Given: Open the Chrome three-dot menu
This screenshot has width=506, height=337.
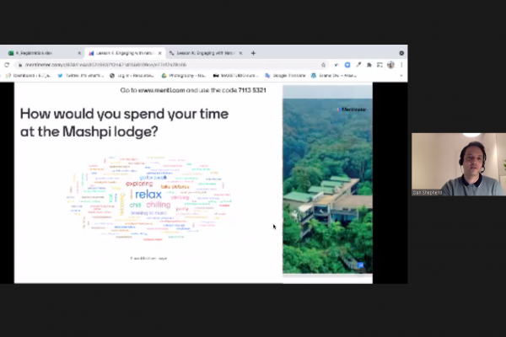Looking at the screenshot, I should coord(401,65).
